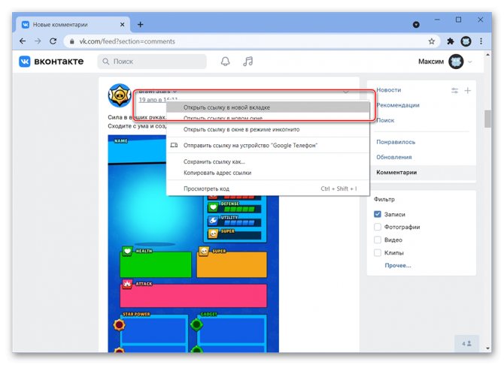Open Chrome's three-dot menu

coord(481,41)
